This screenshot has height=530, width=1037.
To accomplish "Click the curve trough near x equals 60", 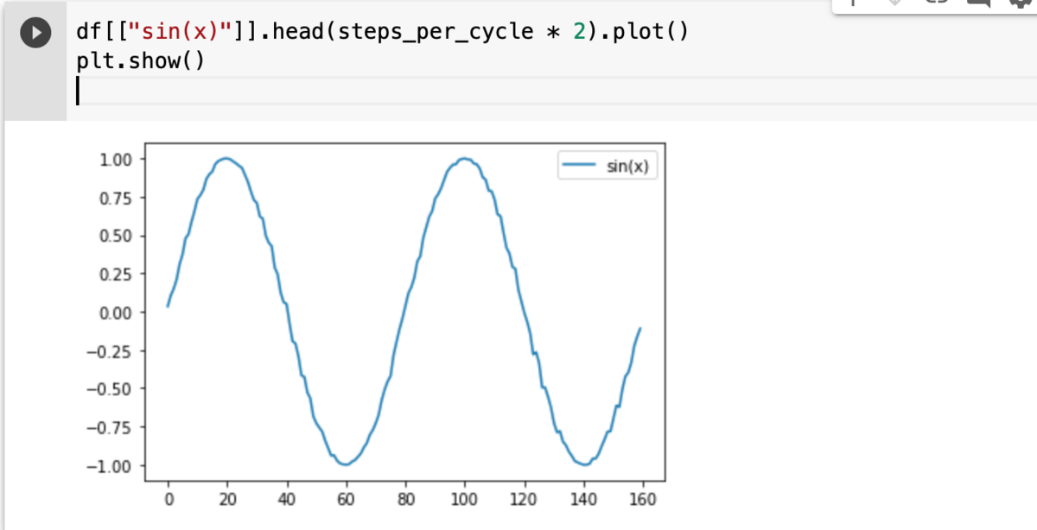I will pos(345,464).
